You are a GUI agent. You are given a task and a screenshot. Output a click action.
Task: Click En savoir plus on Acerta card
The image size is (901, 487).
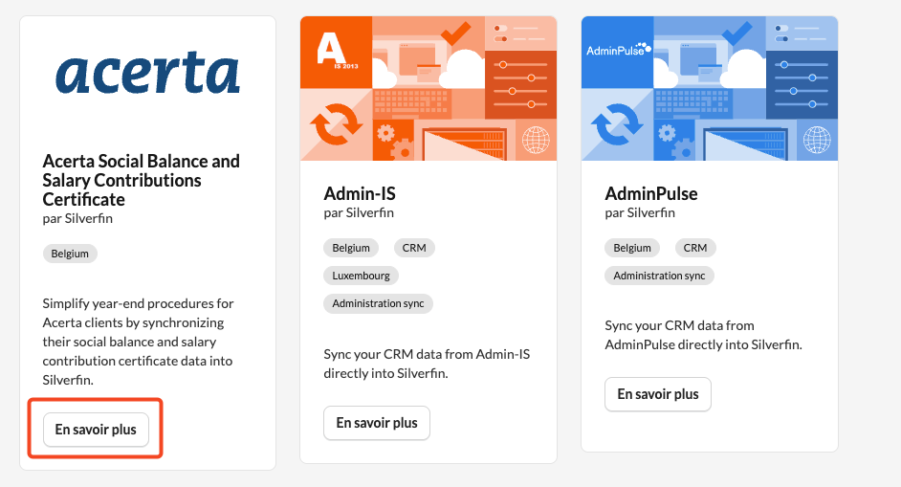point(96,430)
